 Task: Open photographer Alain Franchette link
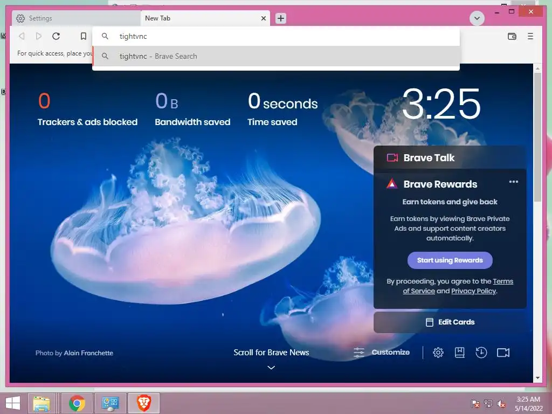[88, 353]
